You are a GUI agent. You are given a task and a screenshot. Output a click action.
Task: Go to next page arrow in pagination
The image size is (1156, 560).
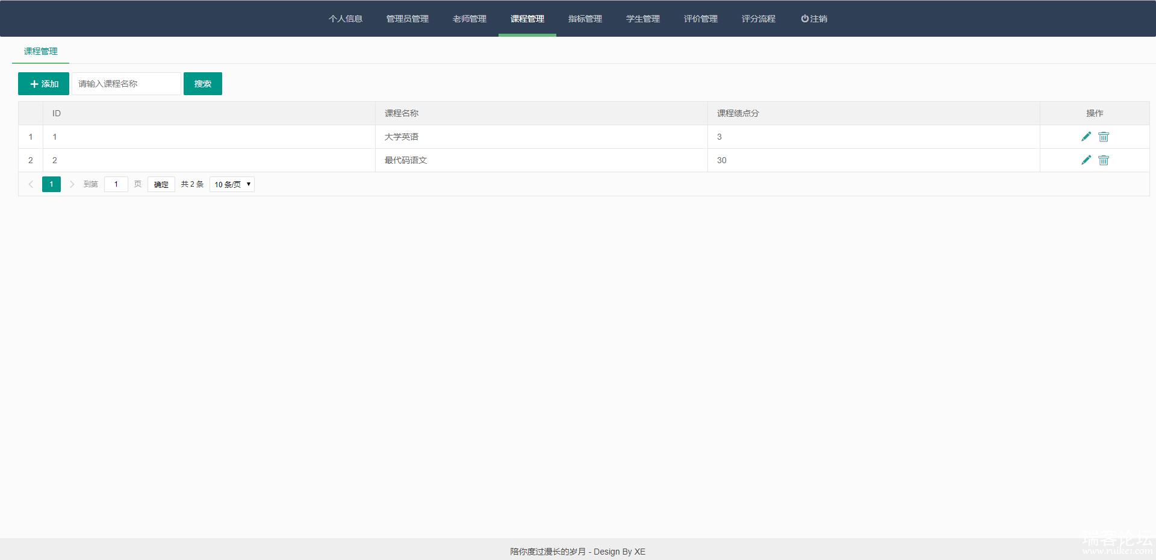[72, 184]
